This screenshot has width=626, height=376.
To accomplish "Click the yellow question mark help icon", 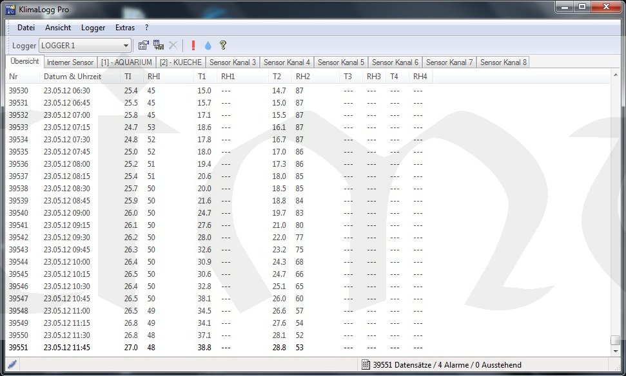I will [223, 46].
